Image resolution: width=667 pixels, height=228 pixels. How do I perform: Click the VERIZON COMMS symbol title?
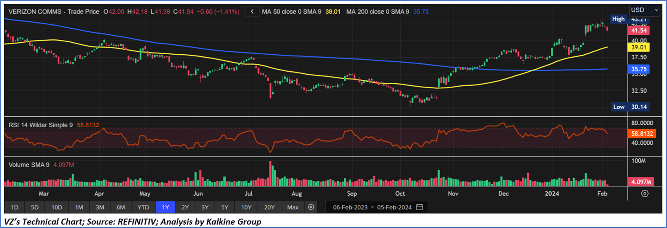click(35, 12)
